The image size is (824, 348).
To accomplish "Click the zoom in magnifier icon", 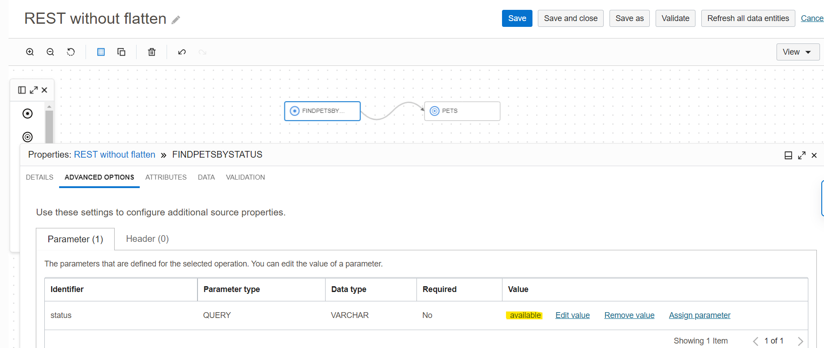I will click(x=30, y=52).
